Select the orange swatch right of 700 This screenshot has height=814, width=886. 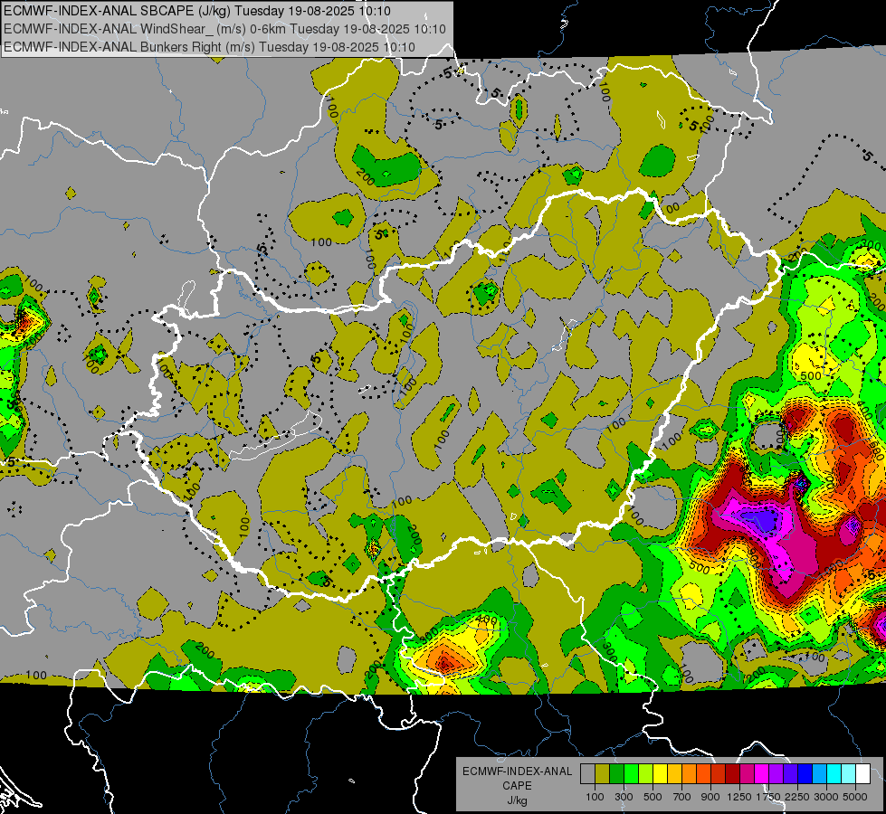point(689,774)
